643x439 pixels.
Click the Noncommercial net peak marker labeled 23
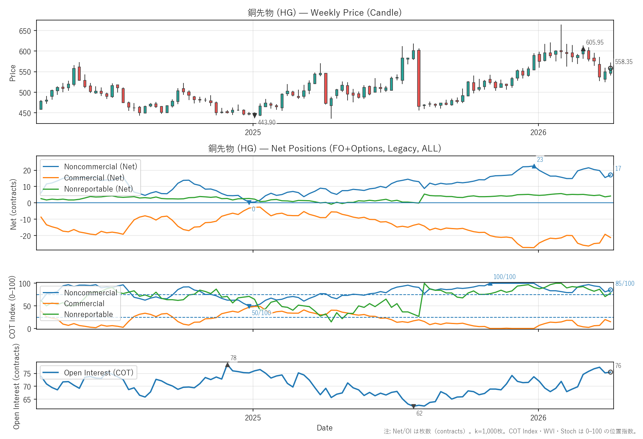tap(534, 166)
